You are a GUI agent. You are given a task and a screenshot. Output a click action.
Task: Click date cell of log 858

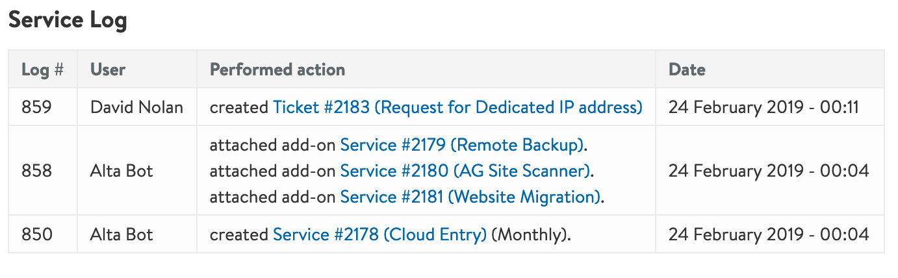[x=769, y=171]
